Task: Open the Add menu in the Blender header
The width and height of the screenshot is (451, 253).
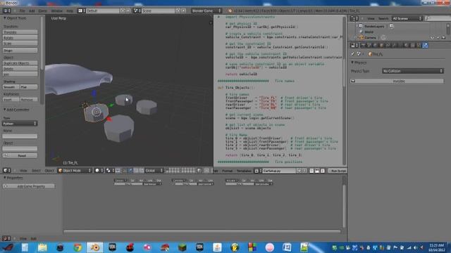Action: [x=32, y=11]
